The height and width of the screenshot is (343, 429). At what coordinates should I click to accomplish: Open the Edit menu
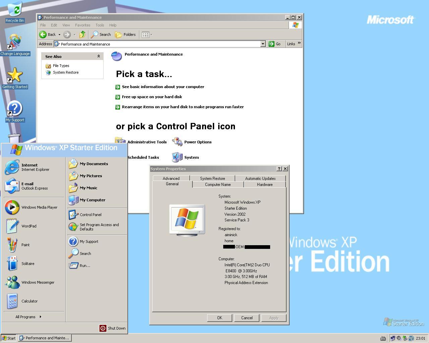point(54,25)
